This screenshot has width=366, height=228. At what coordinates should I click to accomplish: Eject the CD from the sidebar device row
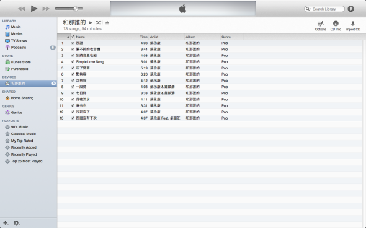pos(54,84)
